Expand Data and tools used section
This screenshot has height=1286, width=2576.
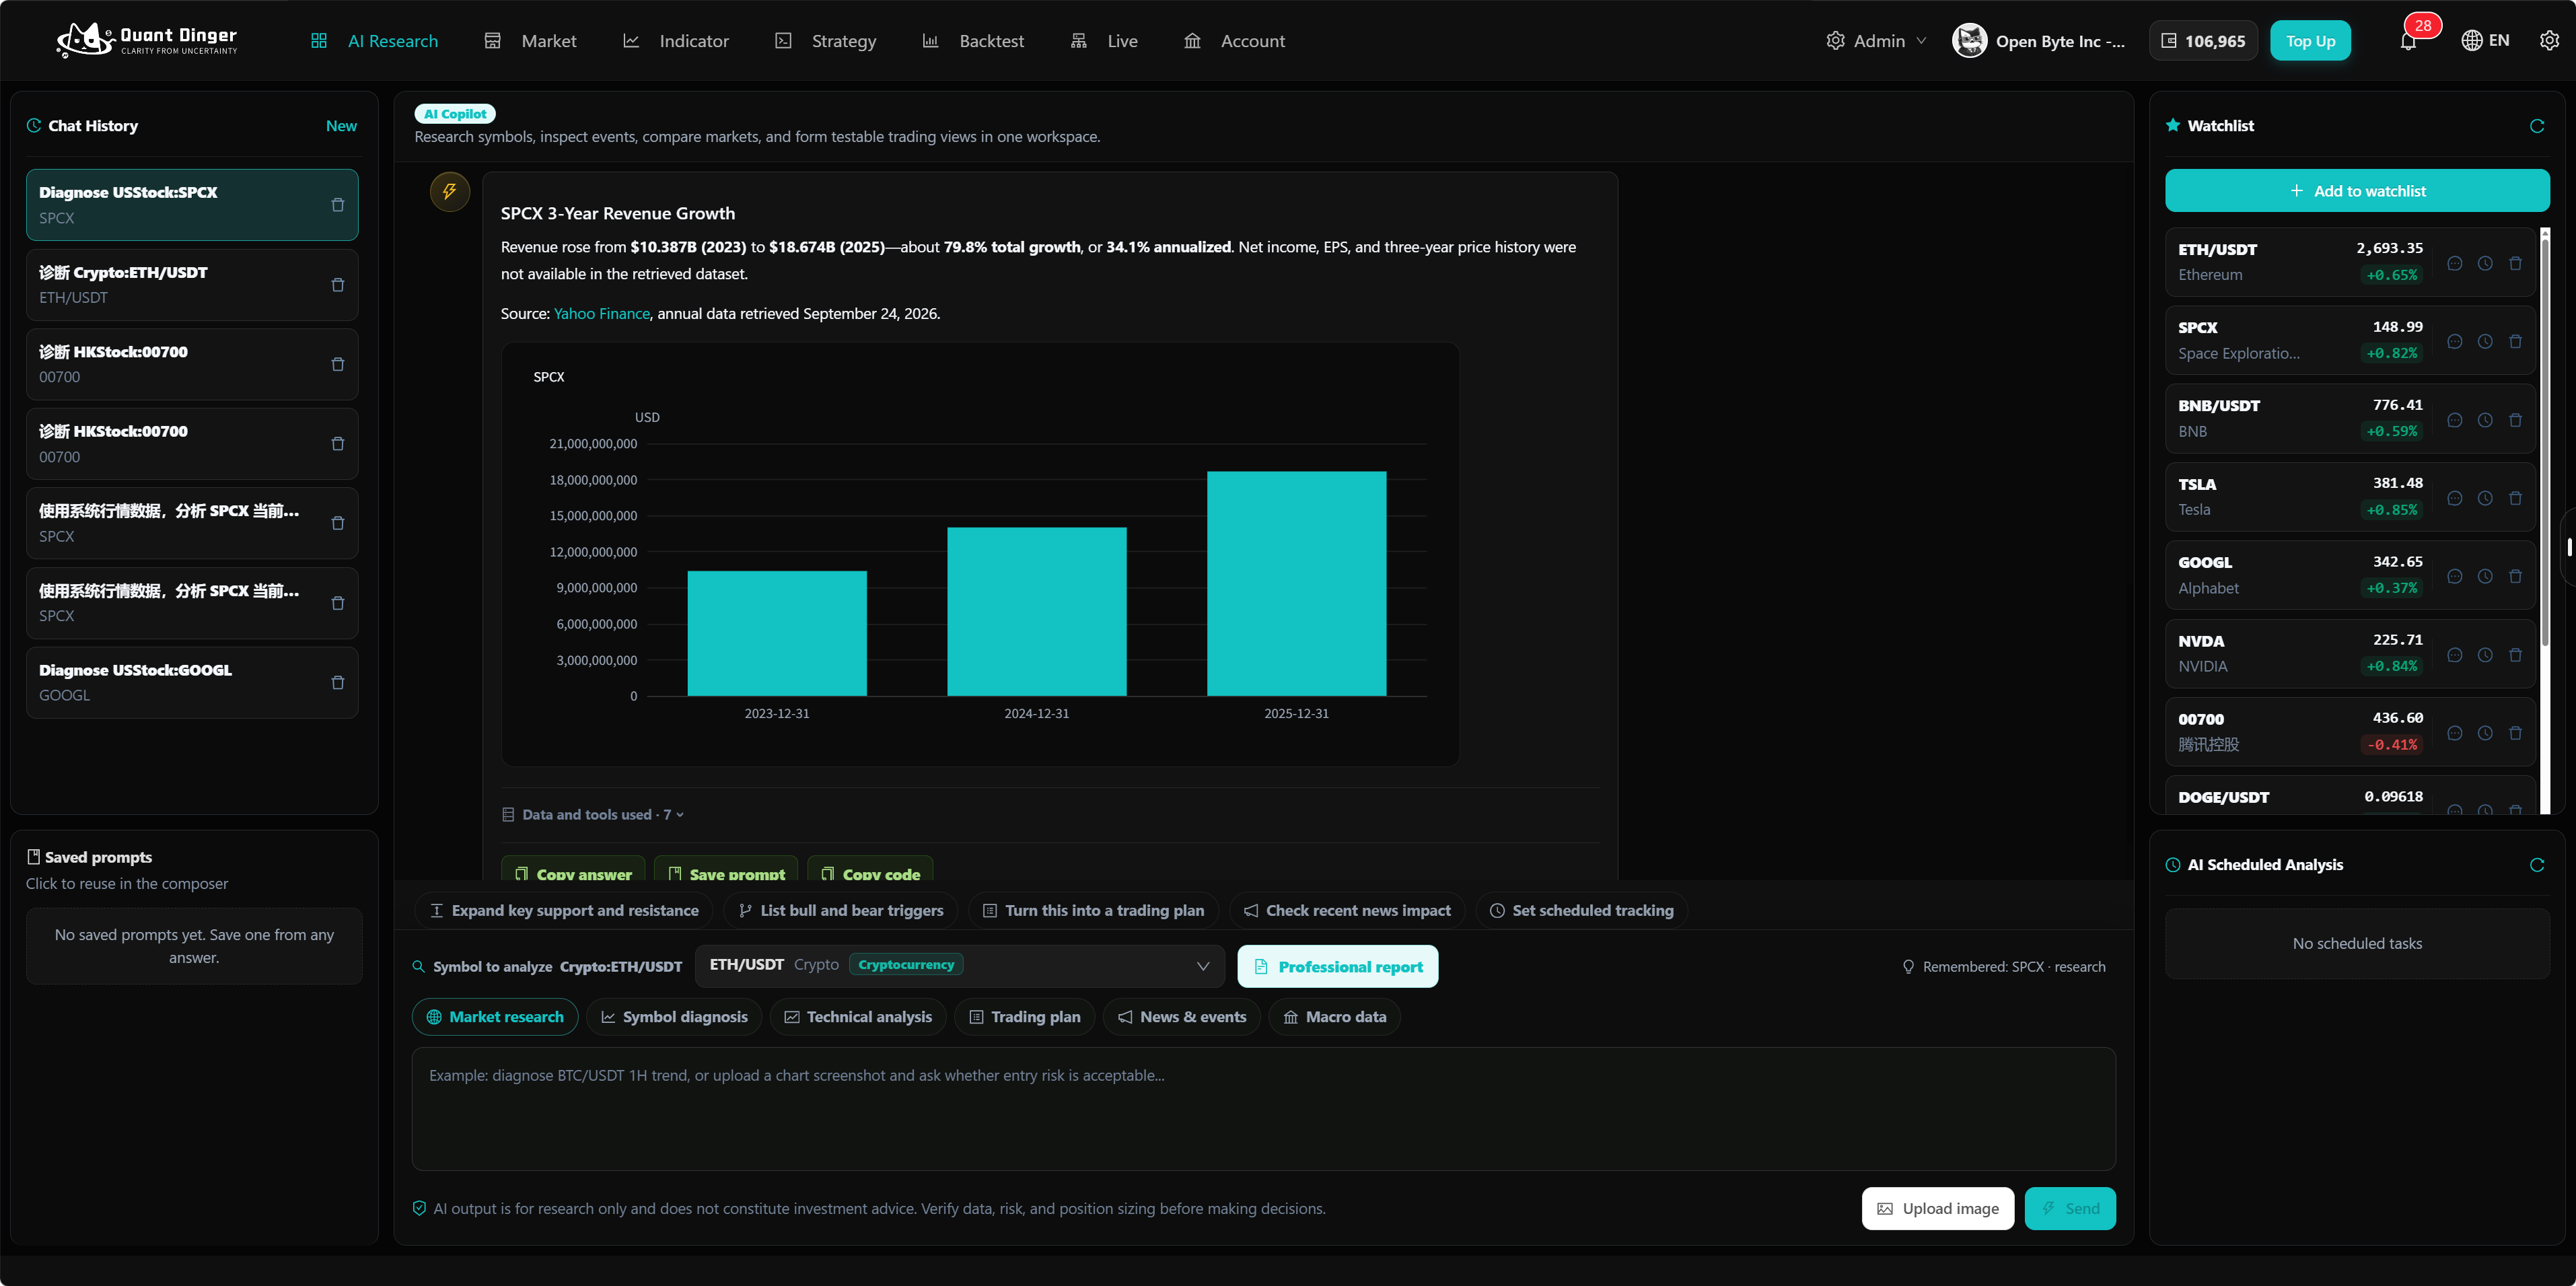pyautogui.click(x=593, y=815)
